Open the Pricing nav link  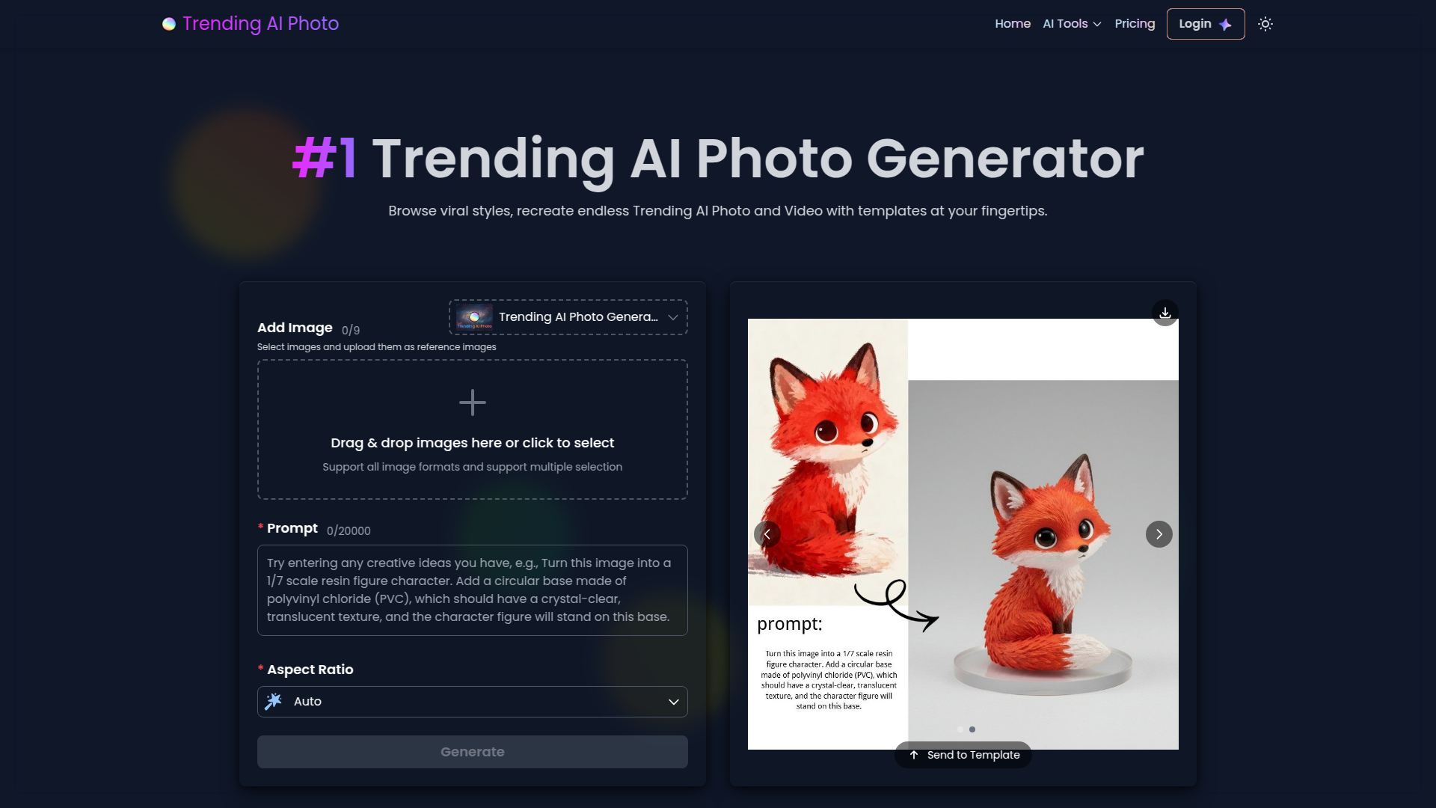(1135, 24)
